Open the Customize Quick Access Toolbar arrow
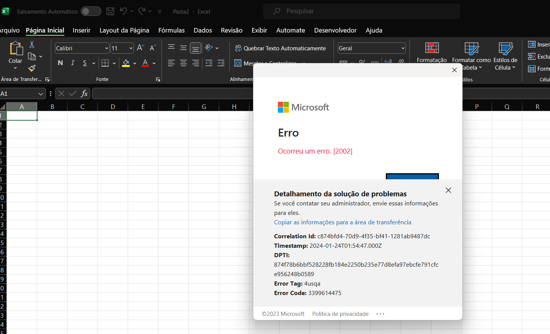 tap(160, 12)
